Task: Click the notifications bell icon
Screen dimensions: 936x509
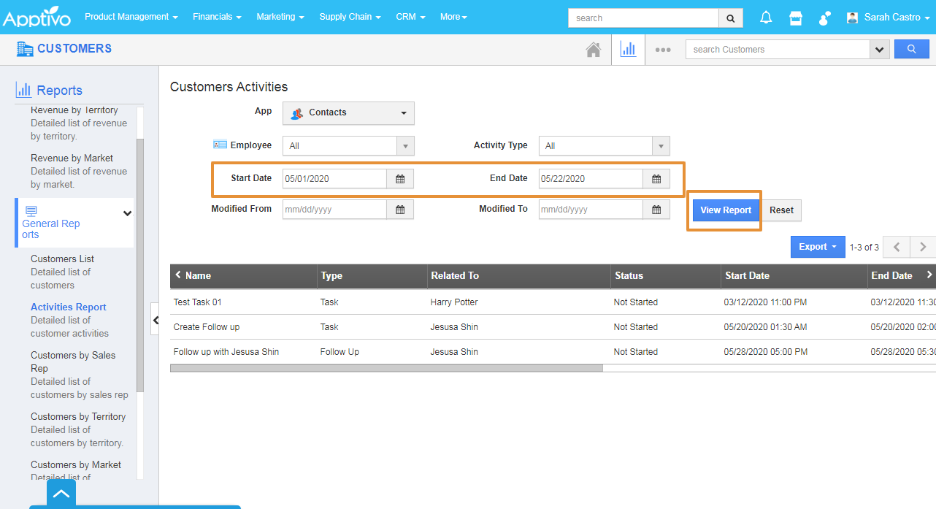Action: click(766, 18)
